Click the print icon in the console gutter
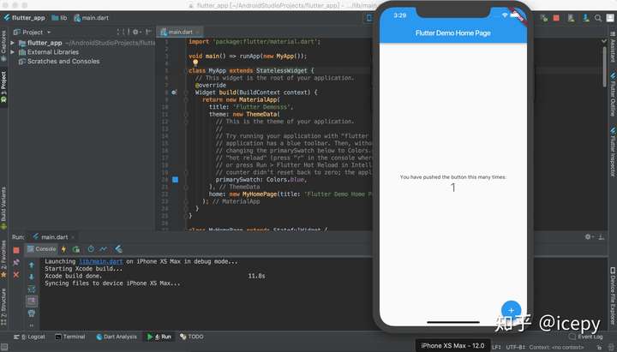The height and width of the screenshot is (352, 617). [x=32, y=313]
